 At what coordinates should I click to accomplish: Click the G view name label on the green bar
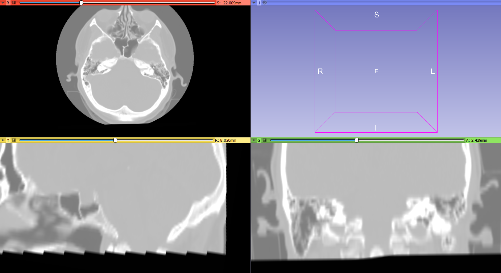click(x=259, y=140)
